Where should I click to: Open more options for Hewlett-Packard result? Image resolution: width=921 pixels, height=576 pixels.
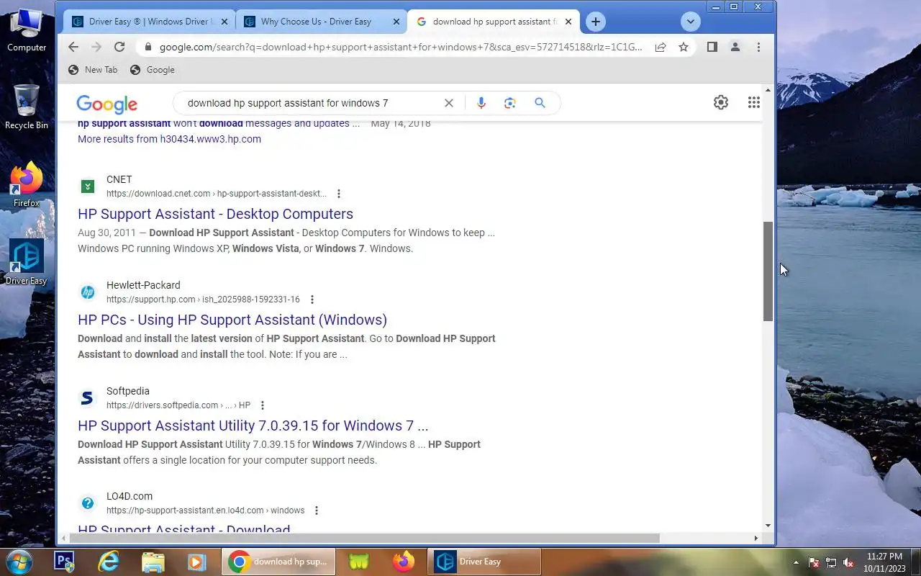[x=312, y=300]
